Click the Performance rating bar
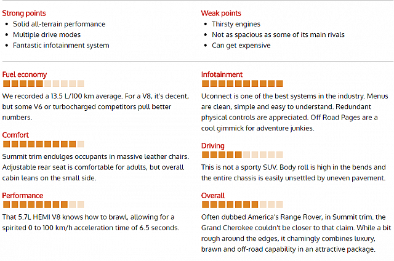The image size is (394, 261). [44, 204]
